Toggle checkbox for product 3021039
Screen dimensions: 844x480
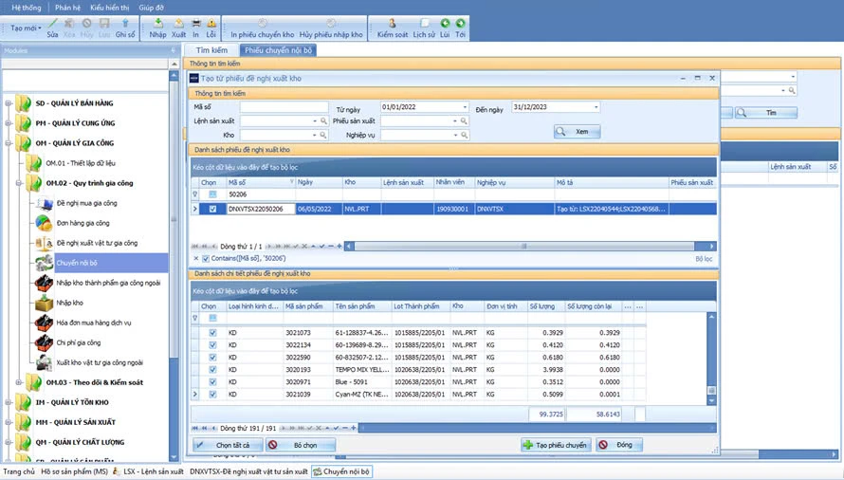tap(212, 395)
